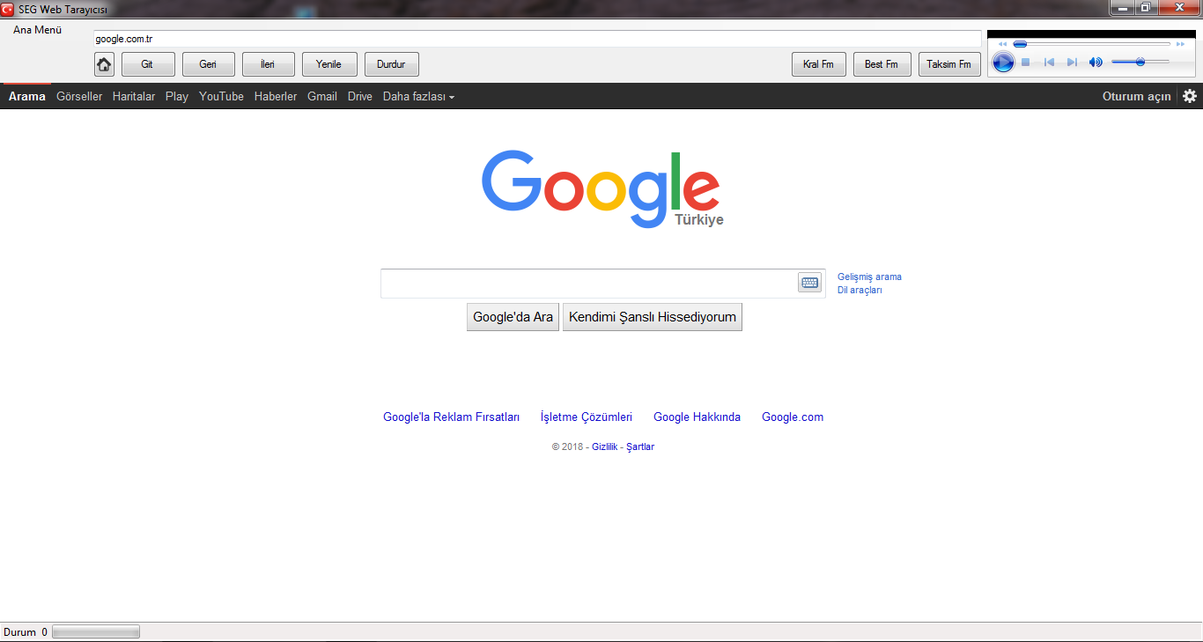Screen dimensions: 1203x642
Task: Open the Görseller tab
Action: coord(79,97)
